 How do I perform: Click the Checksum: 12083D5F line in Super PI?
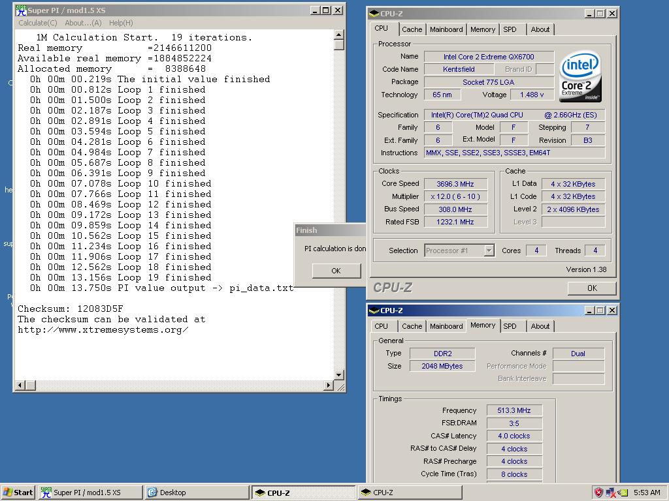[71, 309]
